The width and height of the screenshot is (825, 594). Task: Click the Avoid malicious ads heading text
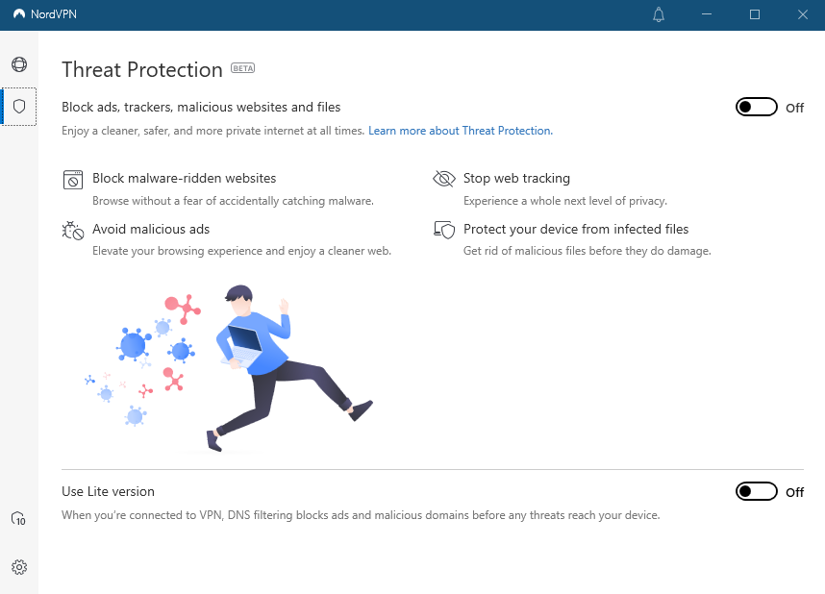[x=151, y=229]
